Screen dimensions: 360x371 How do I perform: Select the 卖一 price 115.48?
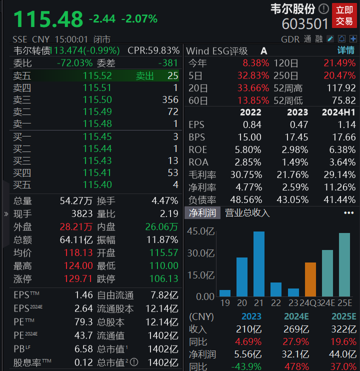(97, 123)
